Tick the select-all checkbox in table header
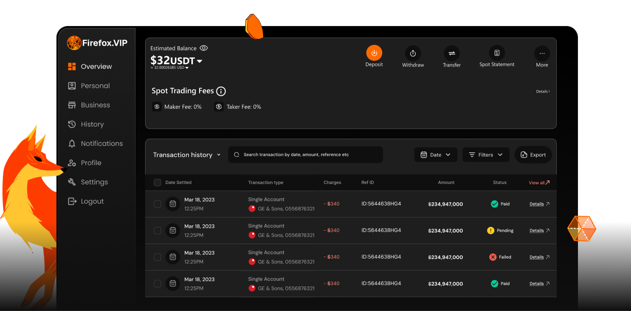631x311 pixels. (157, 182)
